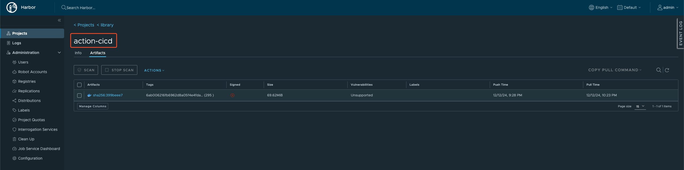Screen dimensions: 684x170
Task: Collapse the Administration menu chevron
Action: click(x=59, y=53)
